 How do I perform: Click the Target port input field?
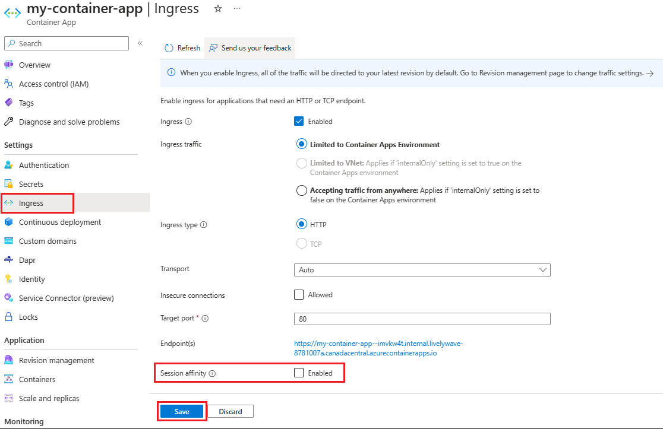pyautogui.click(x=422, y=319)
